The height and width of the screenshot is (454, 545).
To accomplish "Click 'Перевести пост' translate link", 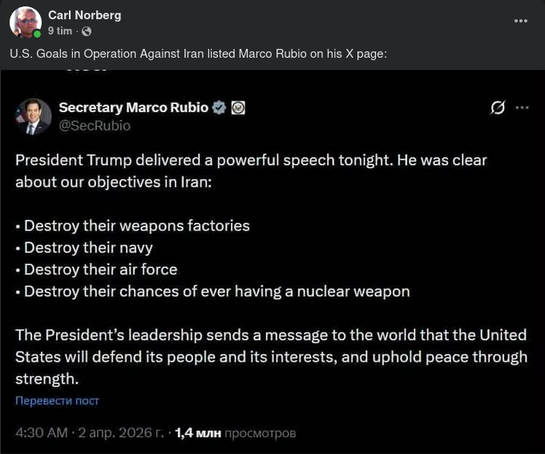I will (57, 400).
